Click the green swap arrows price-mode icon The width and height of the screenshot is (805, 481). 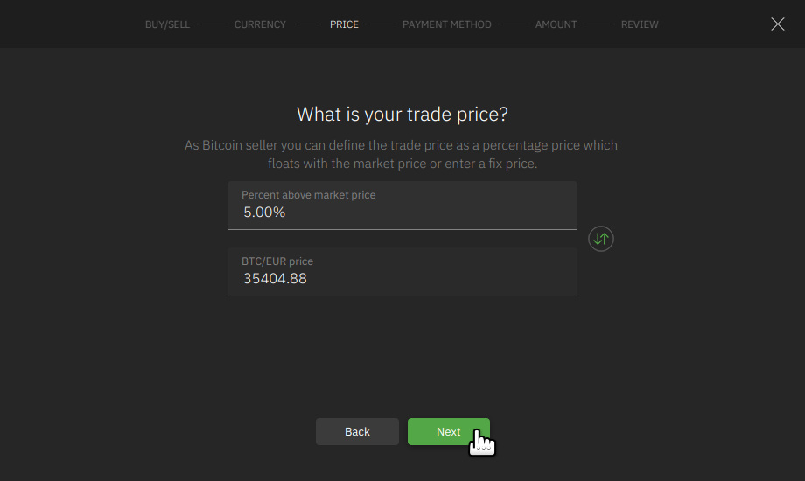tap(601, 239)
